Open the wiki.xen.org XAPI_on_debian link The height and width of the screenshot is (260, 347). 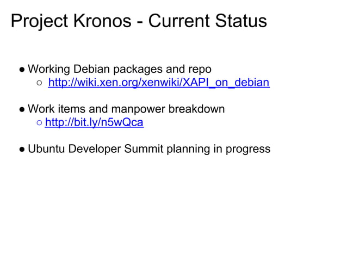click(158, 83)
